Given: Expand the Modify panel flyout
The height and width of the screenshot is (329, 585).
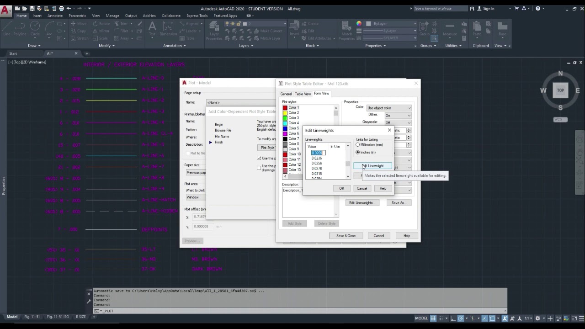Looking at the screenshot, I should pos(107,46).
